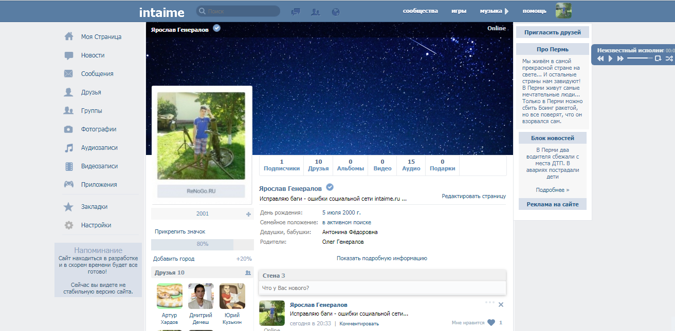
Task: Open Настройки gear icon
Action: [68, 225]
